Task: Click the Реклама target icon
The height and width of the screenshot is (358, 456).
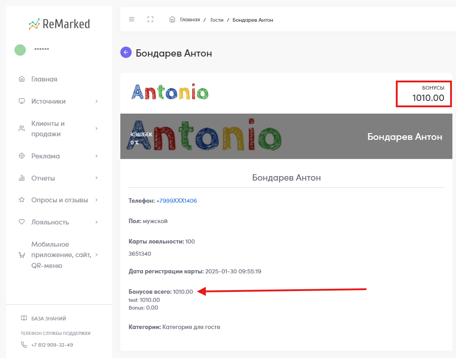Action: point(22,156)
